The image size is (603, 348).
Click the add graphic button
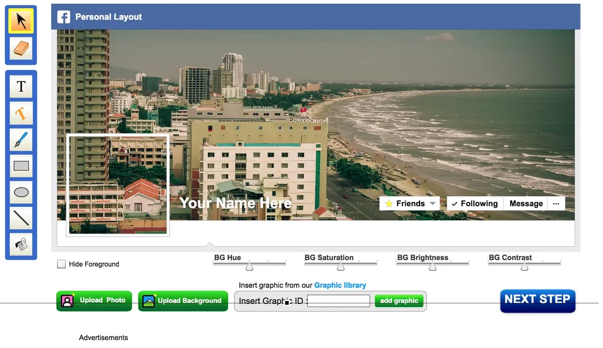[399, 301]
